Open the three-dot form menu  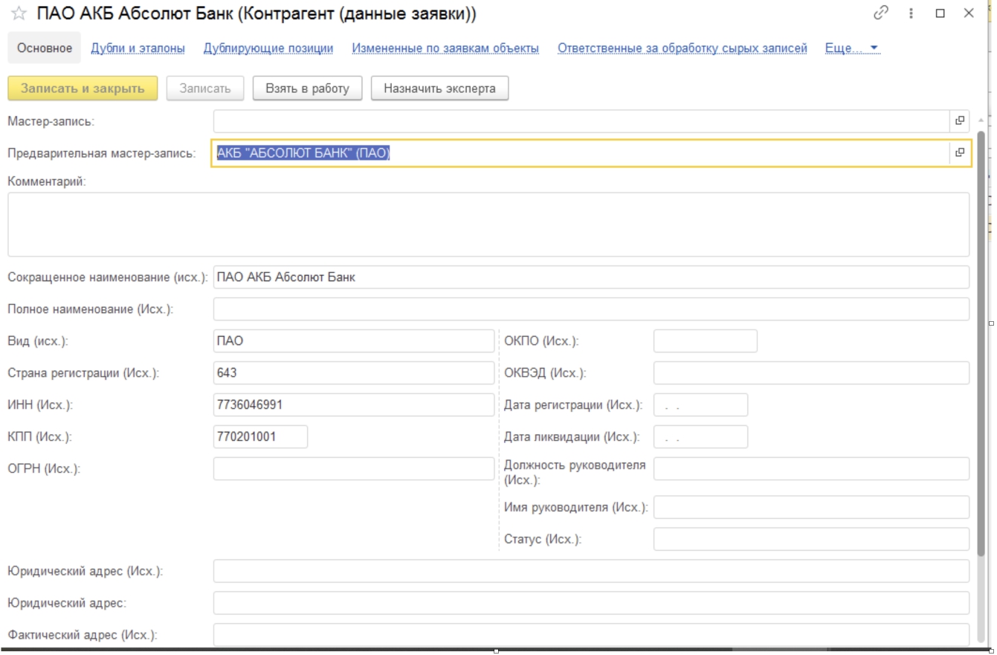pos(912,13)
